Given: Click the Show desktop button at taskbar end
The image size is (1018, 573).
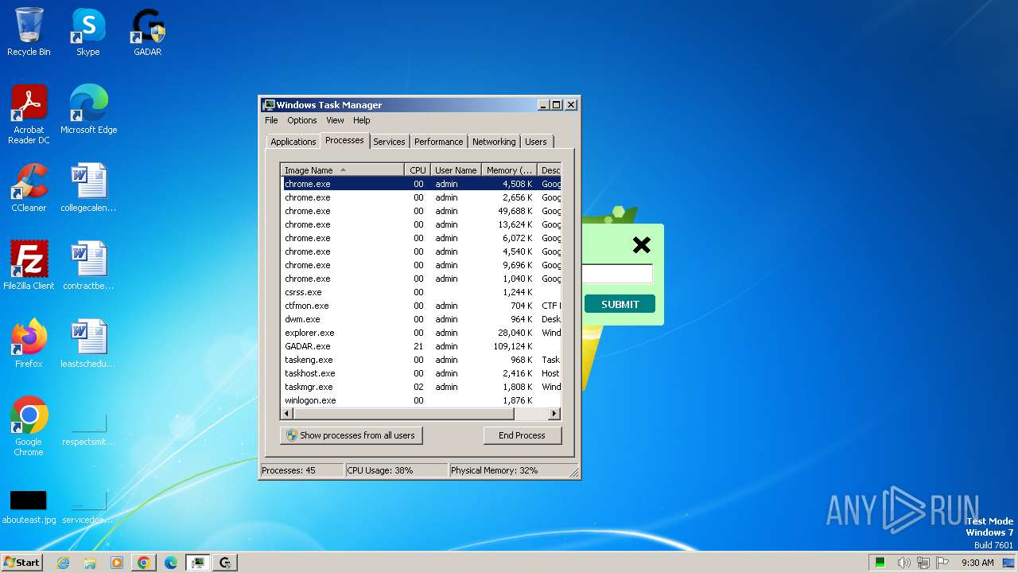Looking at the screenshot, I should (x=1009, y=563).
